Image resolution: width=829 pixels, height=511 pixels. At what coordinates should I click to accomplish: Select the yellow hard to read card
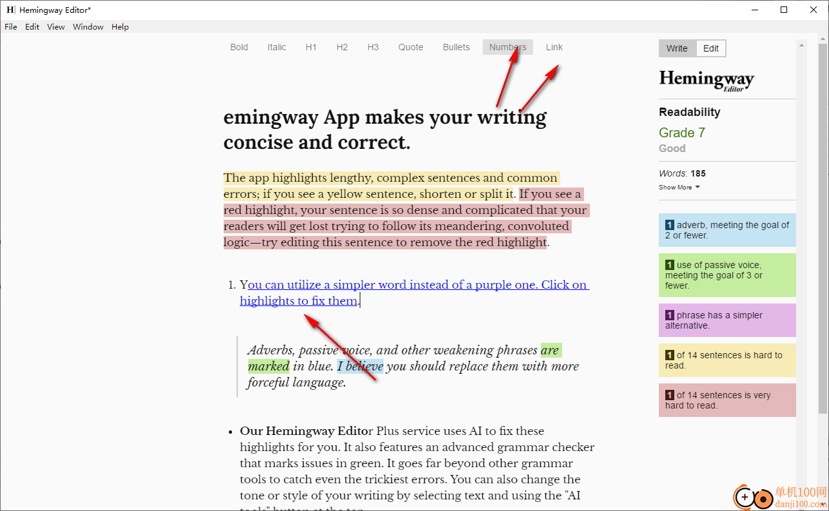tap(727, 360)
